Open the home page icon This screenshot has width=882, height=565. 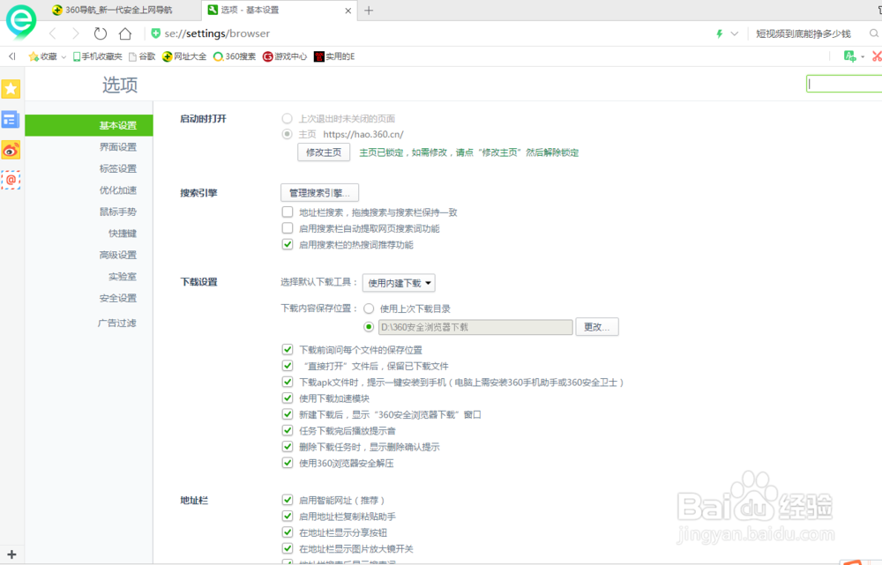(x=125, y=33)
